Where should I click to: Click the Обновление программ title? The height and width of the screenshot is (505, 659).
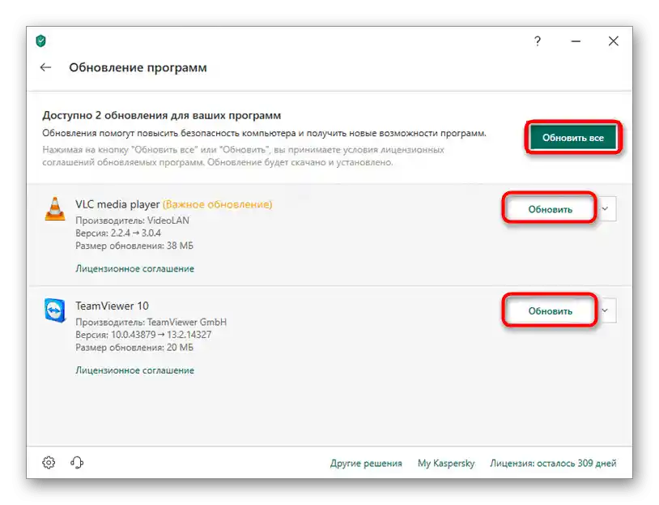(138, 68)
